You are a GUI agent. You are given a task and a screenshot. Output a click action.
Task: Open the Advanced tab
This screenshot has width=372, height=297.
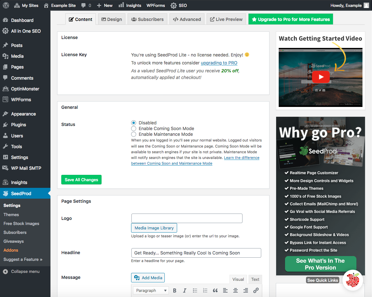[x=187, y=19]
